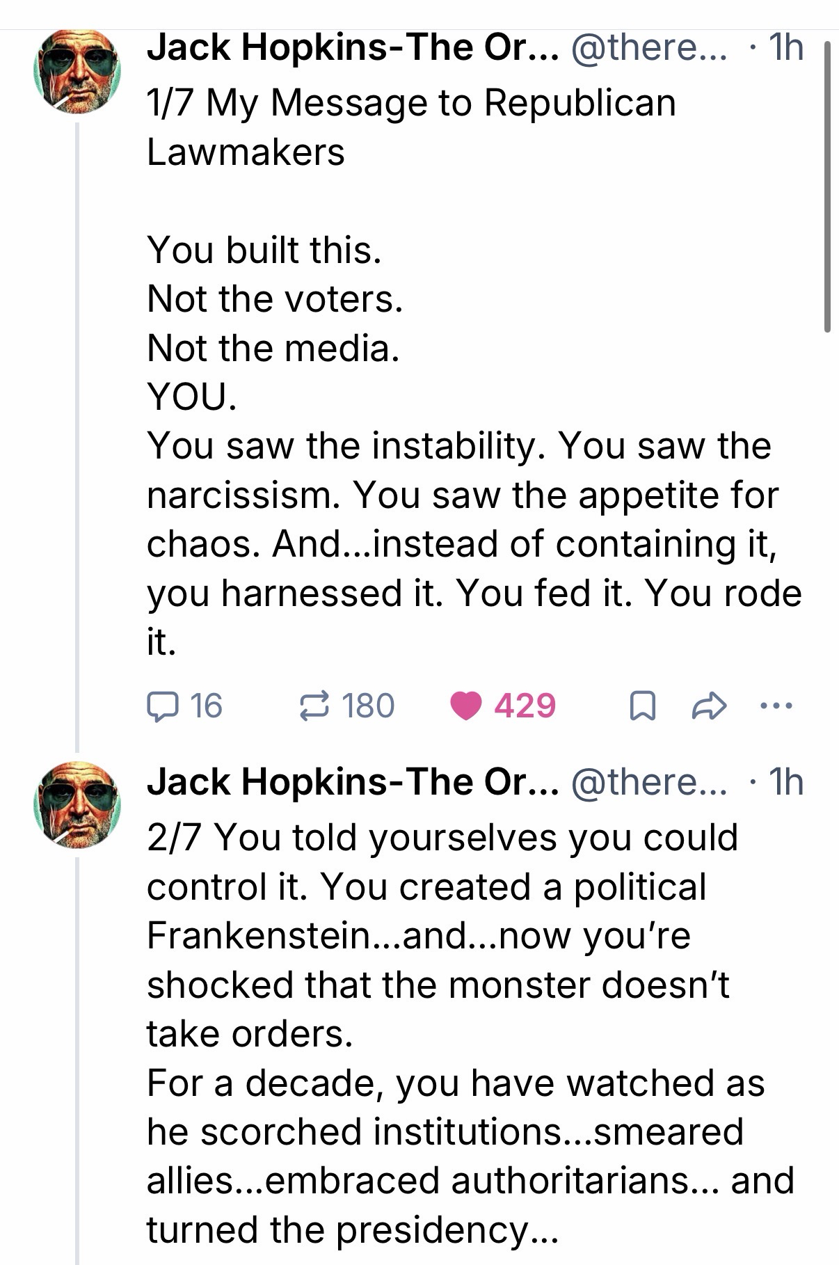Click the vertical scrollbar thumb
This screenshot has width=839, height=1265.
[x=827, y=186]
